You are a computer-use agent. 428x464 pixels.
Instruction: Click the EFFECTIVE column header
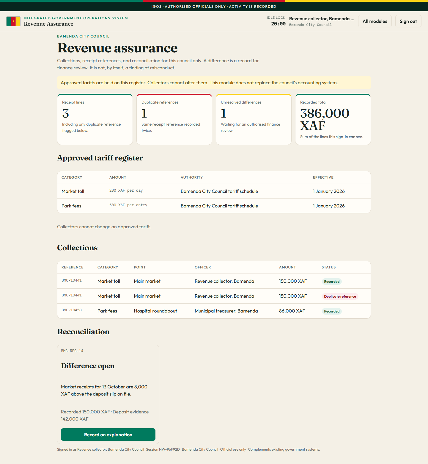click(323, 177)
